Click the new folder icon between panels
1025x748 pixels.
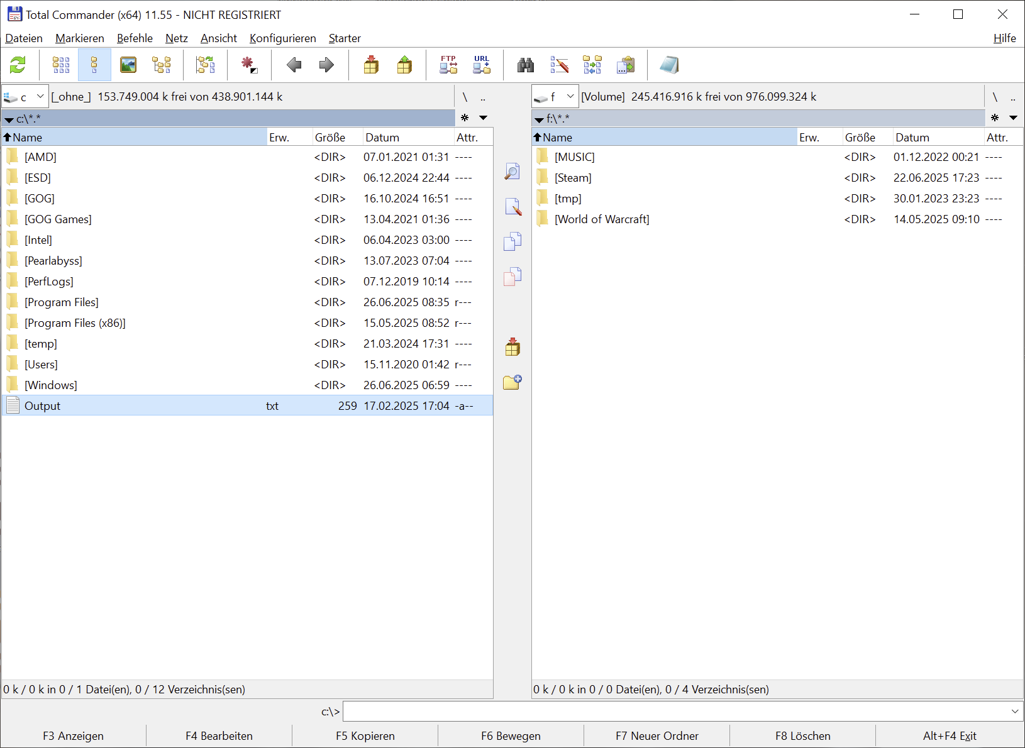(x=512, y=382)
